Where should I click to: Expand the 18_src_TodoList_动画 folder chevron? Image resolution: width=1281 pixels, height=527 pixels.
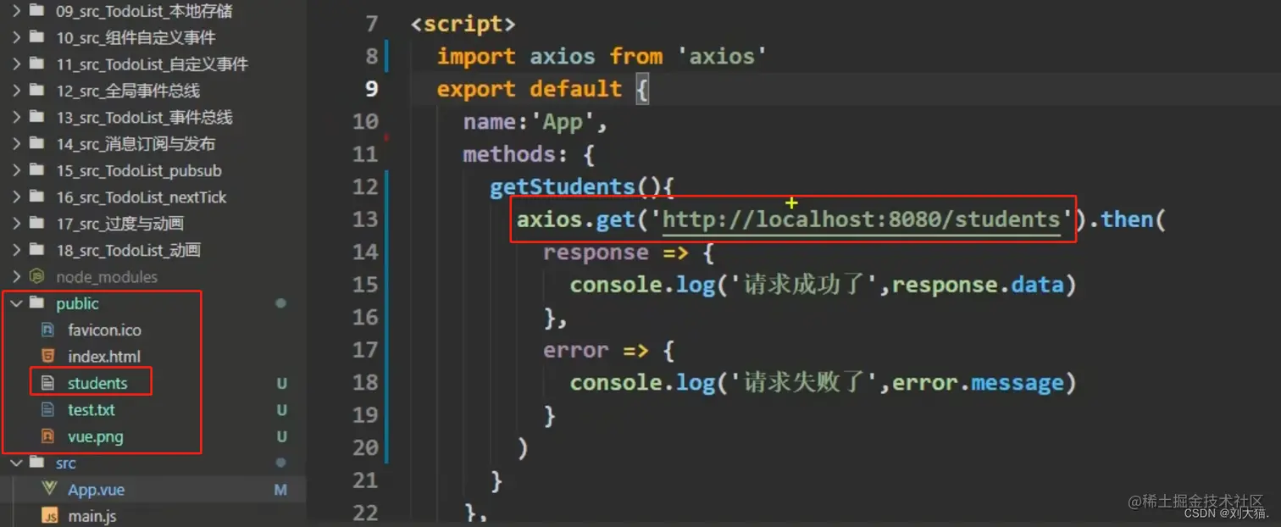pos(17,250)
